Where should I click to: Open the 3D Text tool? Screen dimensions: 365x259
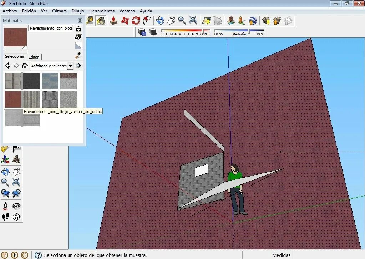click(16, 160)
